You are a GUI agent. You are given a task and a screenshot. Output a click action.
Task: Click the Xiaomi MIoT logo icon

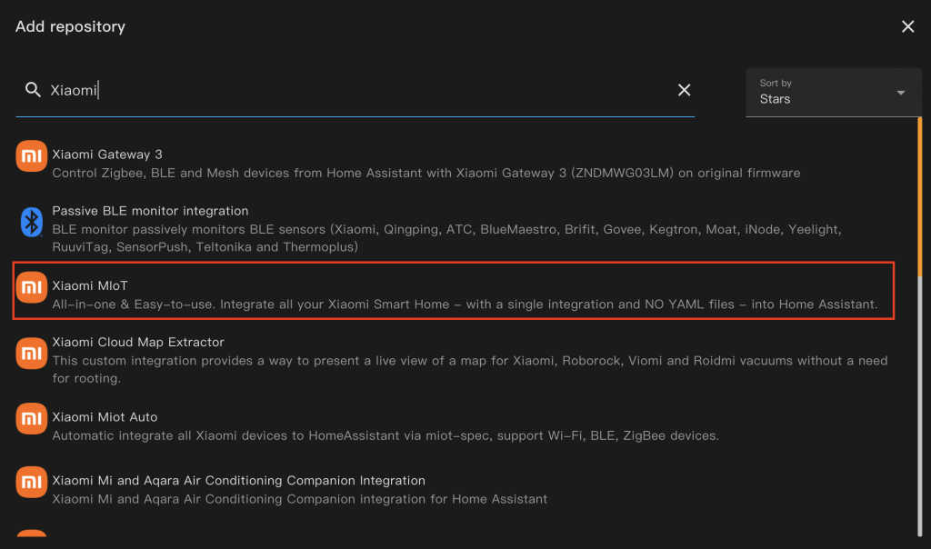(x=32, y=287)
